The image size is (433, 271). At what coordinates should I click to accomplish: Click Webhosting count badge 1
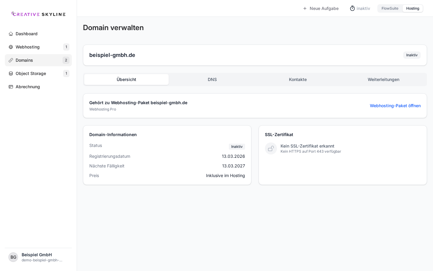tap(66, 47)
